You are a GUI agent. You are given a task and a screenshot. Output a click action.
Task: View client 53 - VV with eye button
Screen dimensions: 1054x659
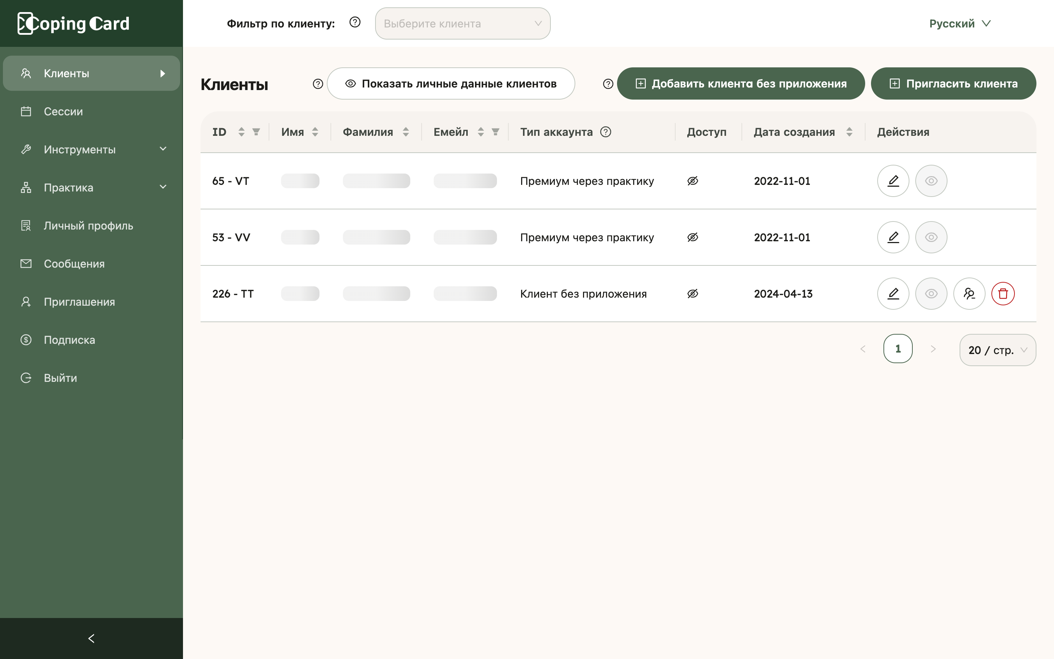931,237
